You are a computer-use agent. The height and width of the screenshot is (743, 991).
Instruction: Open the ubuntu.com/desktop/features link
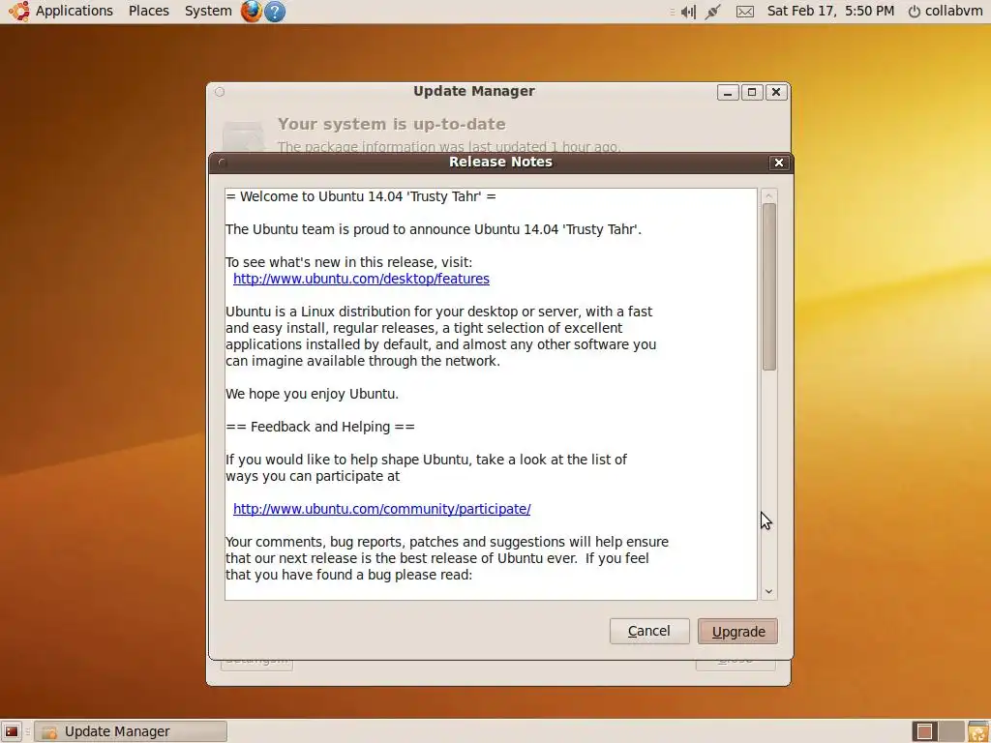point(361,279)
